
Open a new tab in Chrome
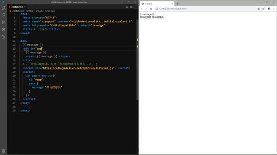(x=177, y=3)
